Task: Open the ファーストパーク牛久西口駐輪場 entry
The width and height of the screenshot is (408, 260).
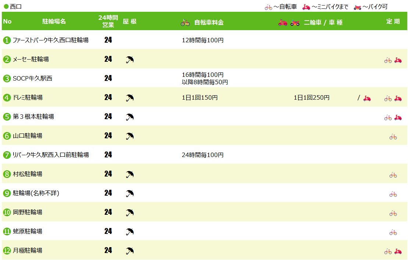Action: [50, 40]
